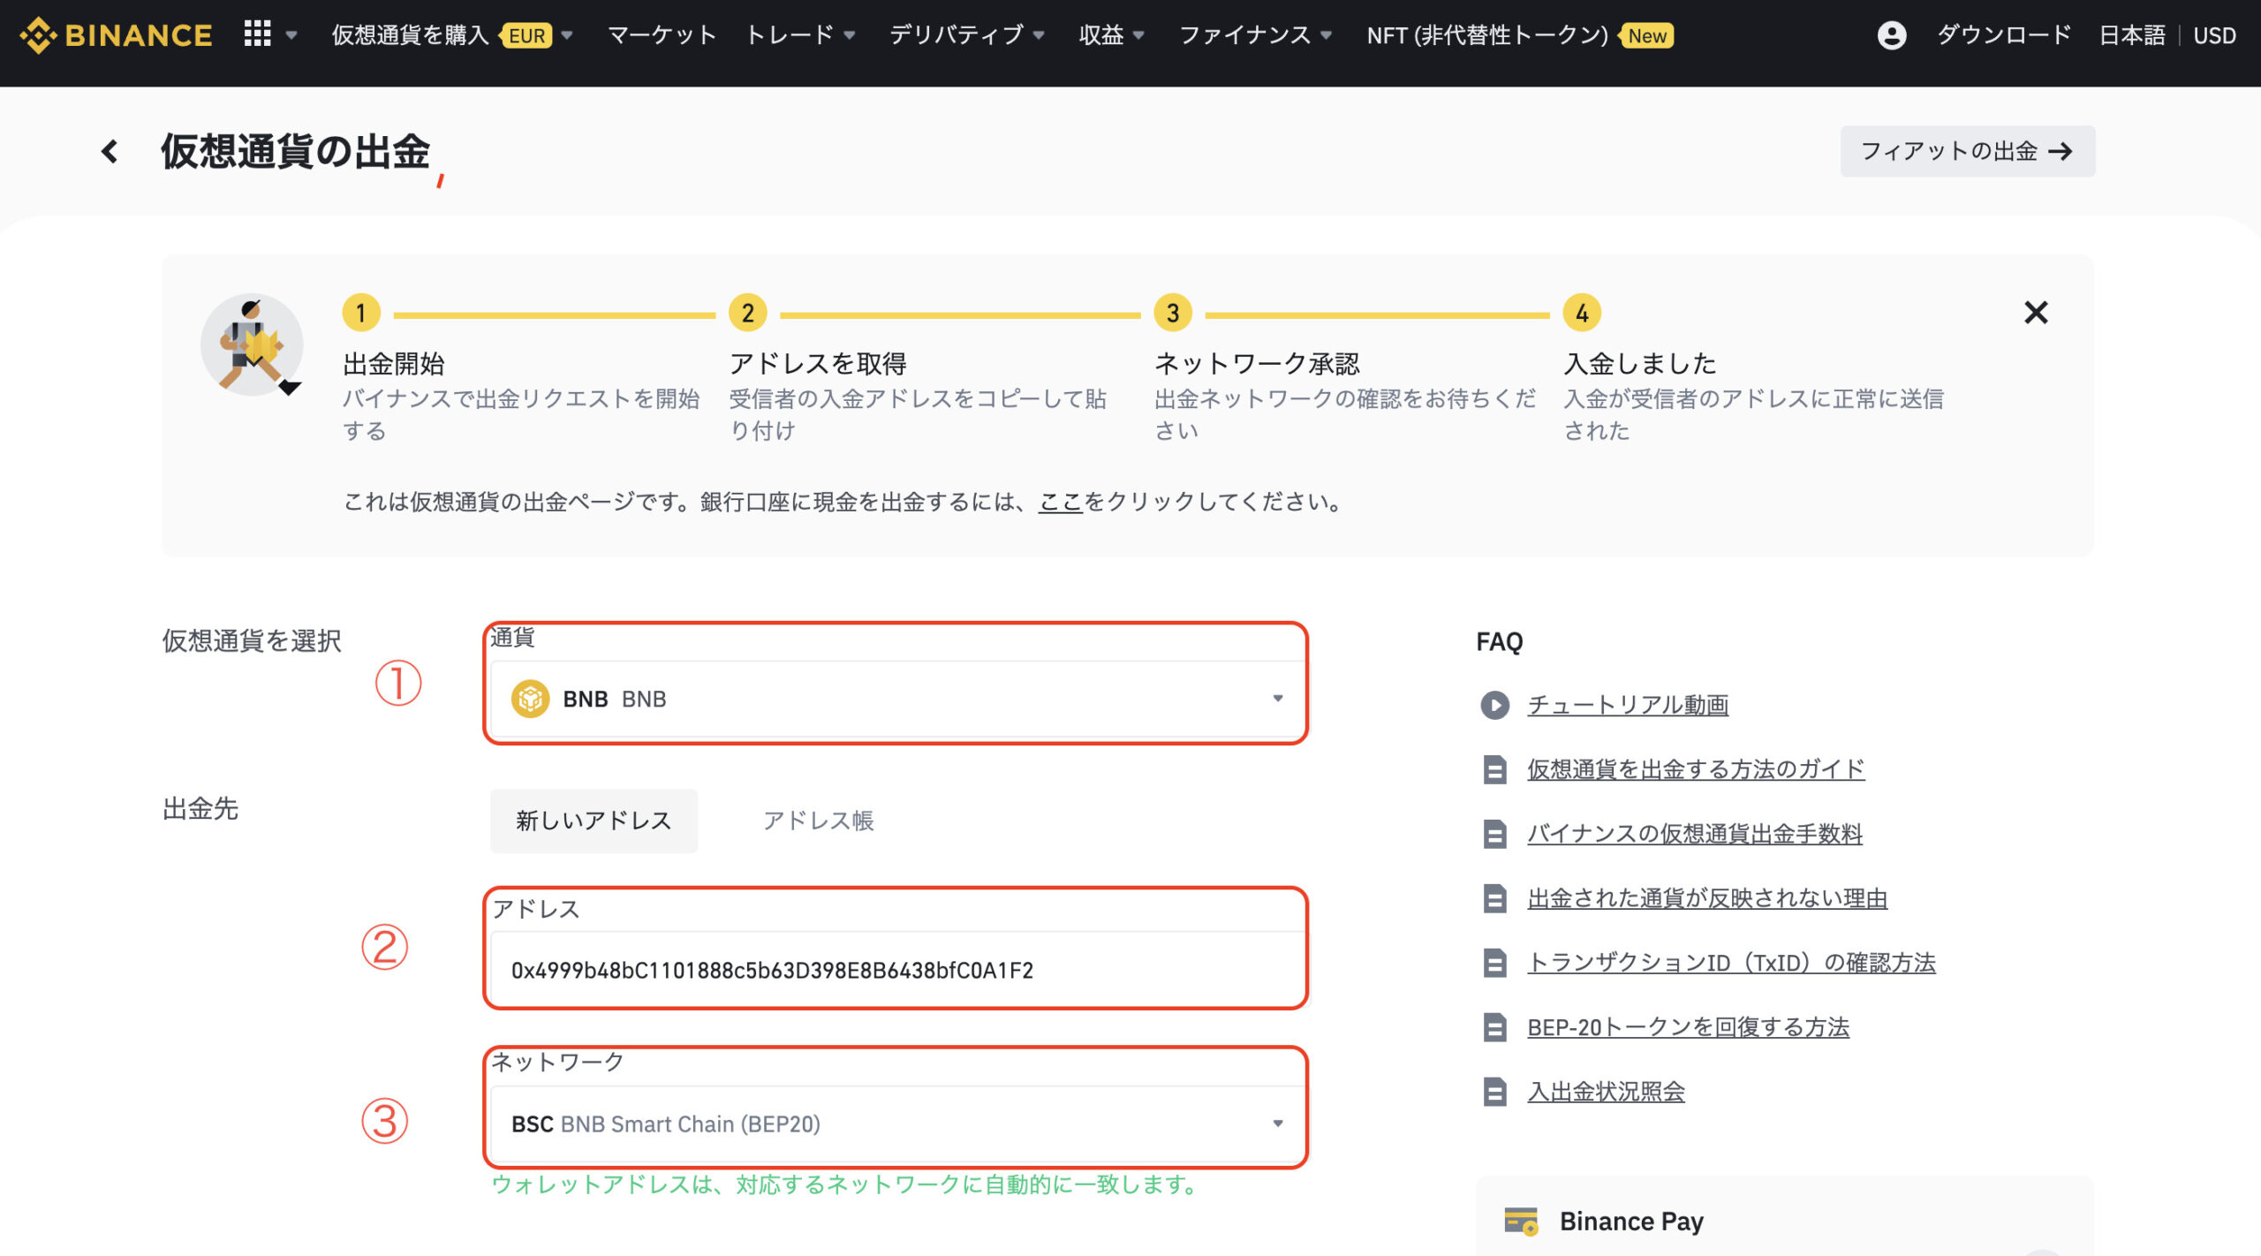Screen dimensions: 2261x1256
Task: Open the user account profile icon
Action: [1891, 35]
